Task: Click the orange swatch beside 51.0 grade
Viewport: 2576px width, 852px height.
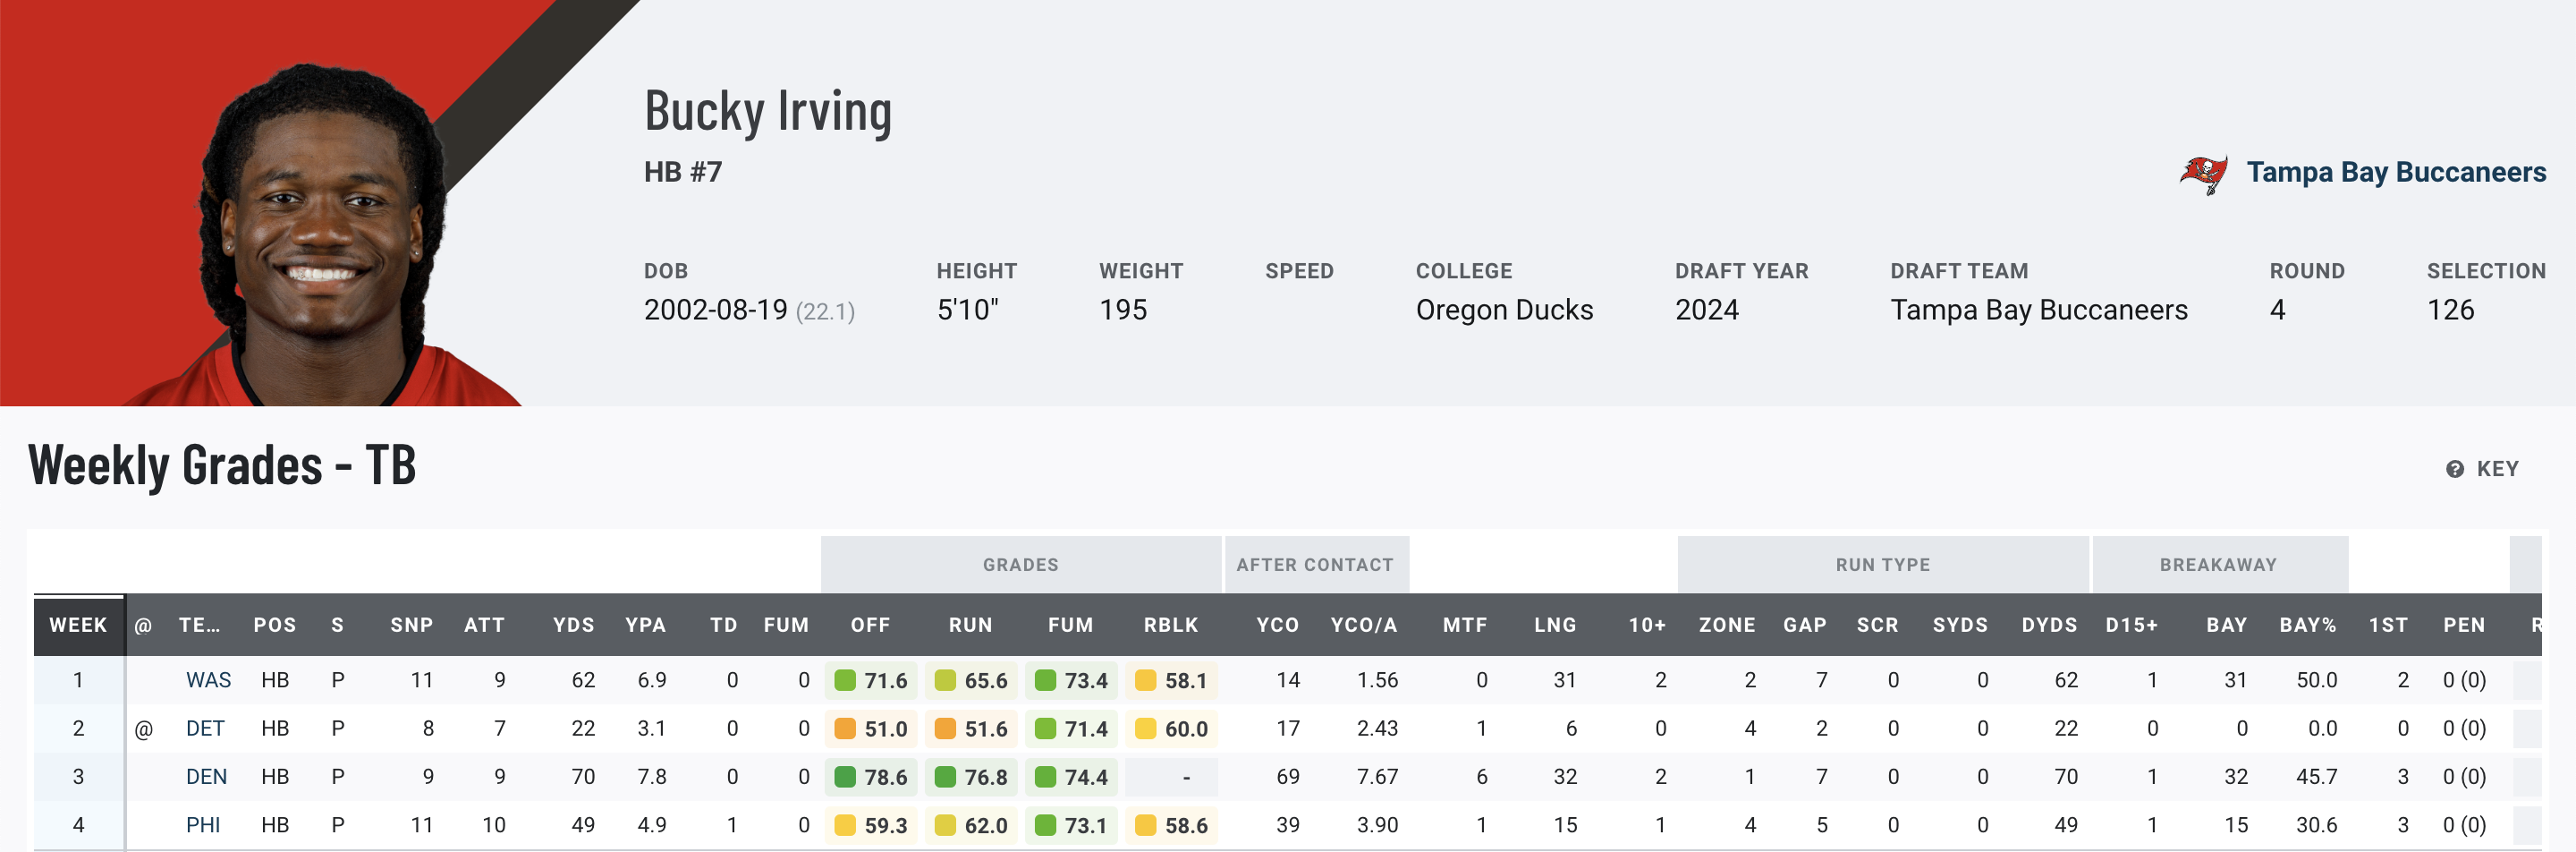Action: pos(845,729)
